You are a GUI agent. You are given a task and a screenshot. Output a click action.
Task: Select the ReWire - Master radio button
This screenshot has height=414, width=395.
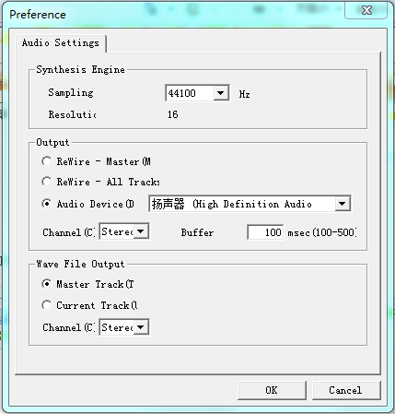(46, 161)
